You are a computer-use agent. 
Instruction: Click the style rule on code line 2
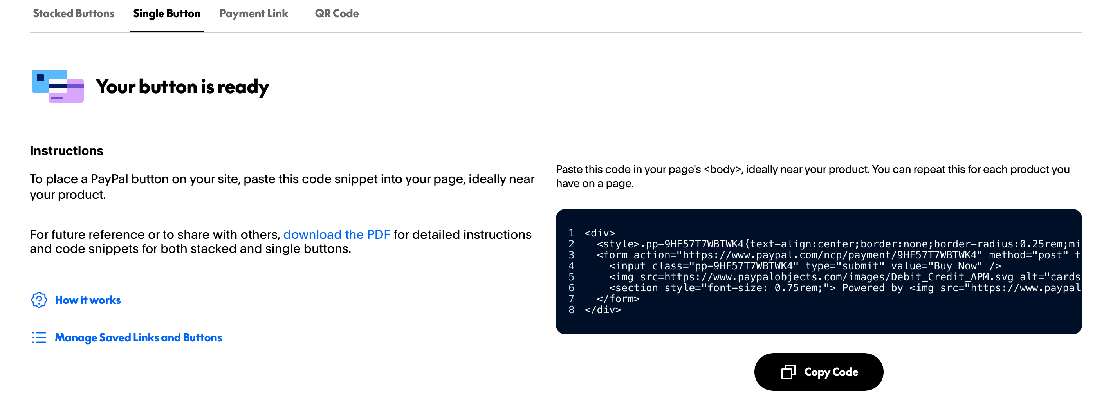[x=839, y=244]
